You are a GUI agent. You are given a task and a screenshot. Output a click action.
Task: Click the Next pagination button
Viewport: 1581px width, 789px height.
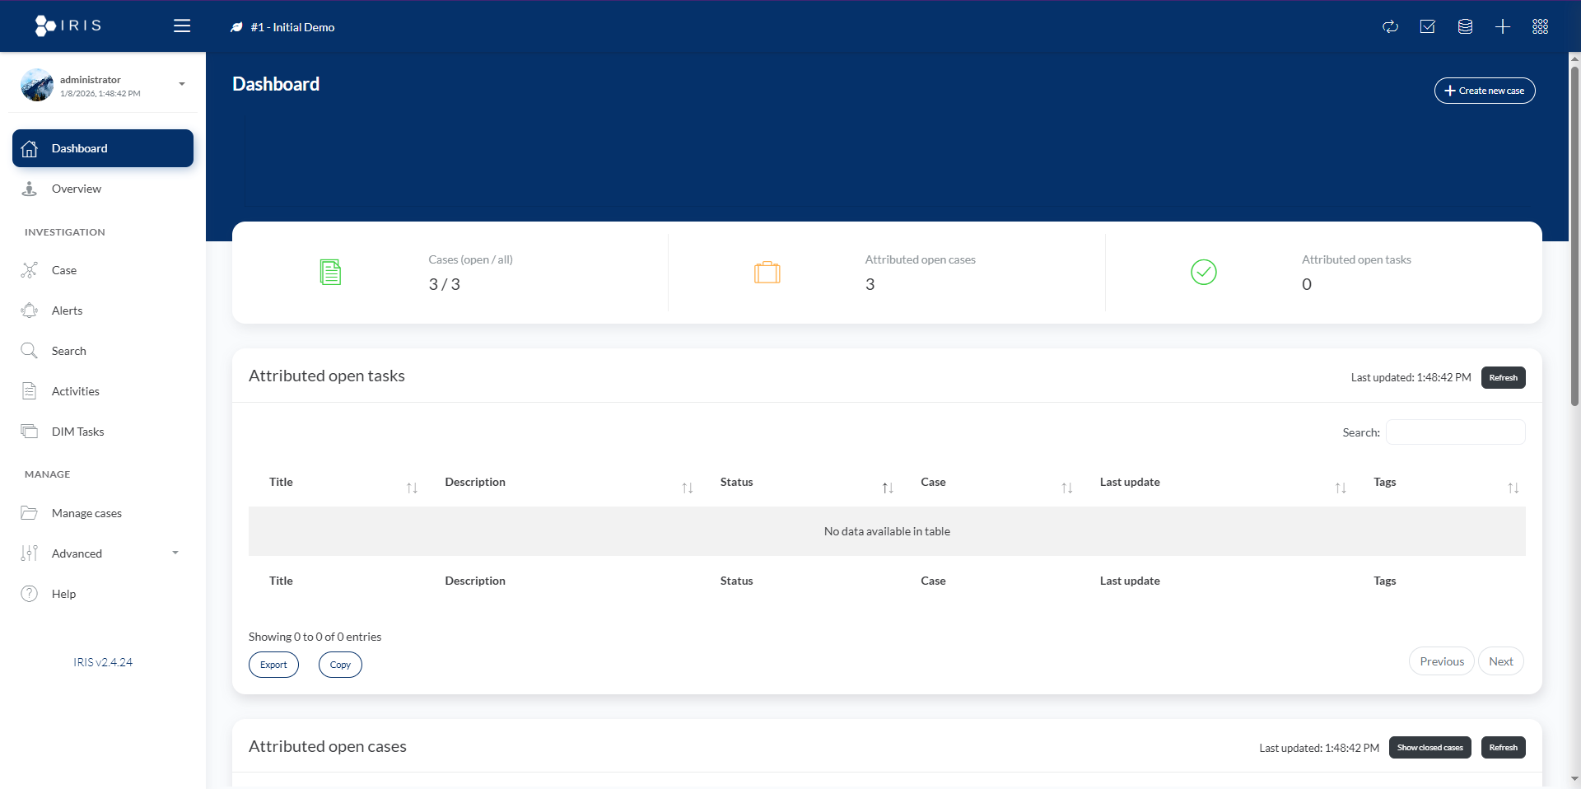tap(1500, 661)
